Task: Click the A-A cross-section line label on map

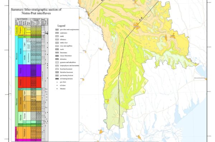Action: click(x=140, y=20)
